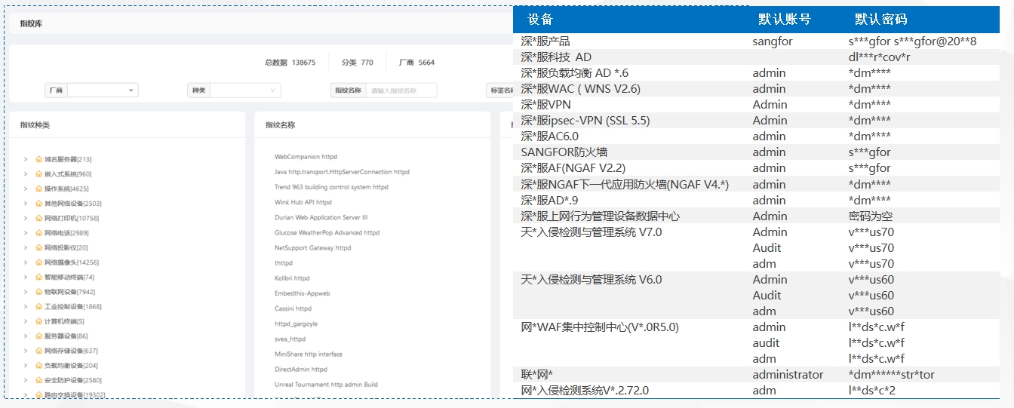Open the 厂商 dropdown filter

point(103,90)
